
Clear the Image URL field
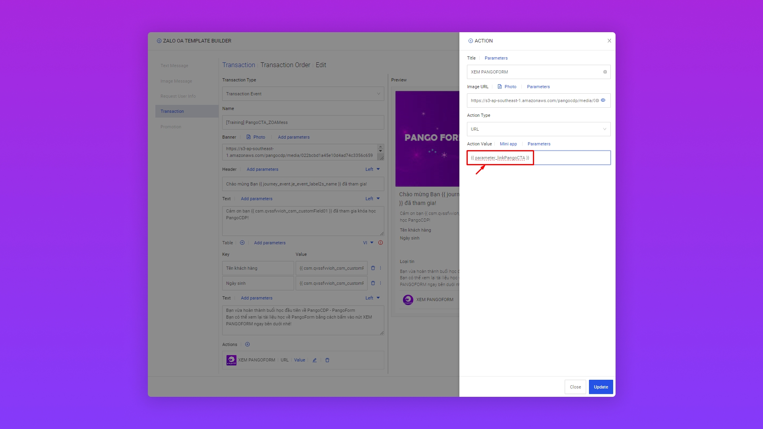tap(597, 100)
